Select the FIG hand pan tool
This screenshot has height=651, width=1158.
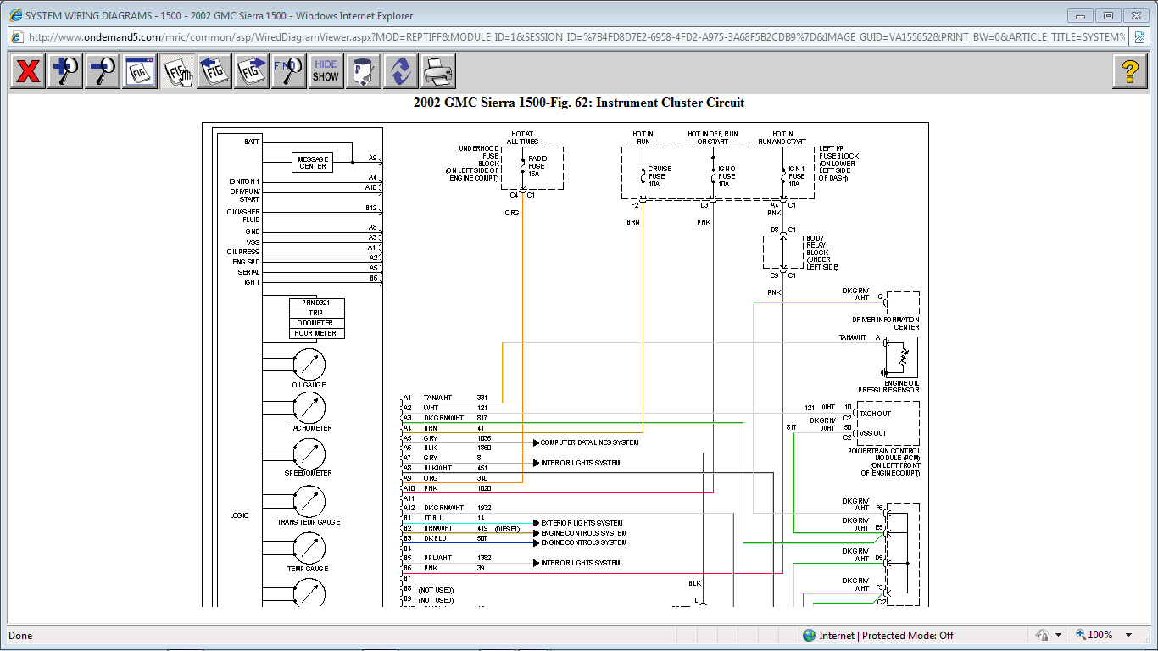[x=178, y=71]
